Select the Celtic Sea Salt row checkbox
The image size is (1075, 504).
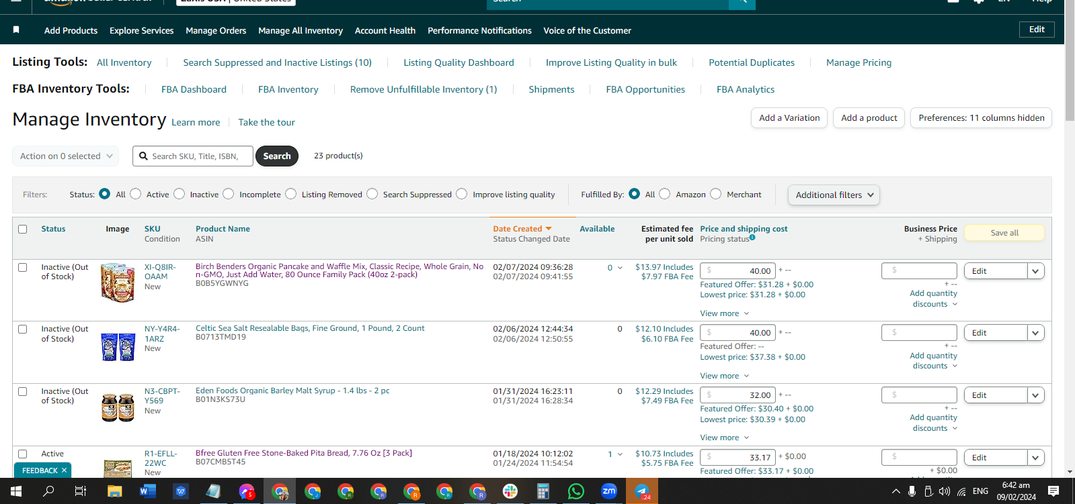click(x=23, y=330)
